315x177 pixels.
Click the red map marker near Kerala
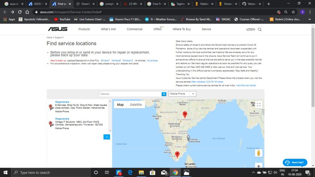177,155
